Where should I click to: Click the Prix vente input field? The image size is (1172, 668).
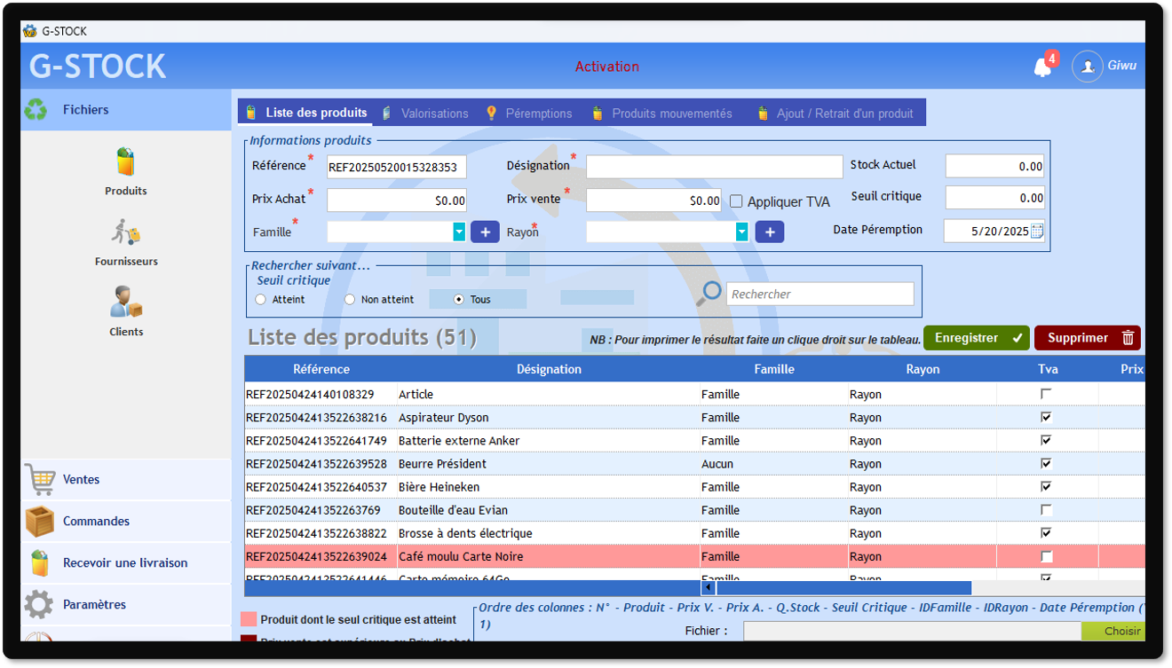click(x=654, y=200)
